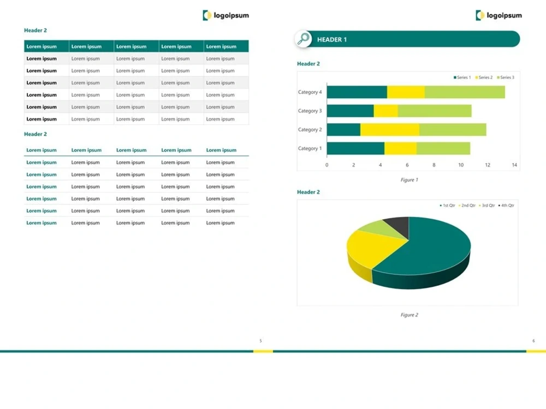
Task: Click the light green Series 3 bar for Category 3
Action: pos(435,111)
